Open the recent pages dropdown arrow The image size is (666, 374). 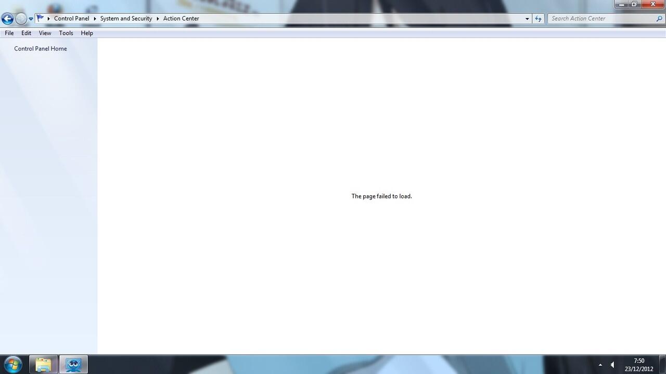31,19
